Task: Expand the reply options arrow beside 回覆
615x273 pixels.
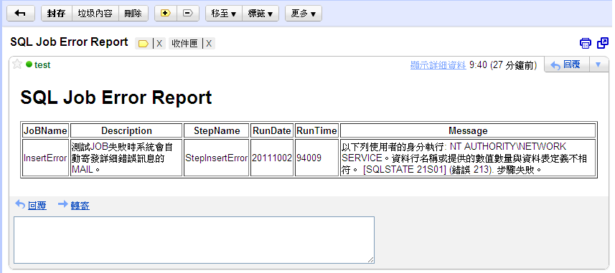Action: click(598, 64)
